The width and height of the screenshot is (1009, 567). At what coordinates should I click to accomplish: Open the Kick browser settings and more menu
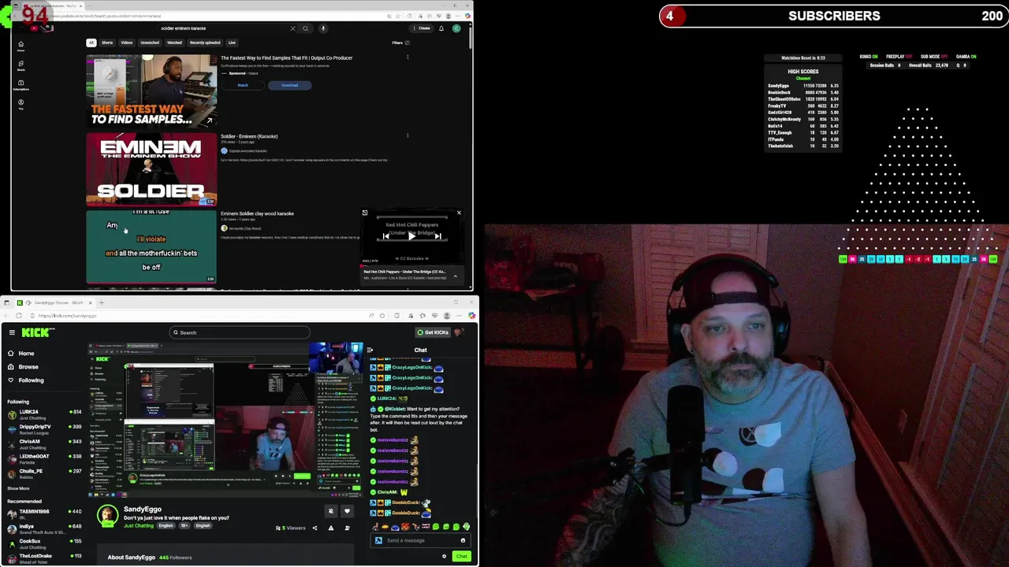tap(459, 316)
